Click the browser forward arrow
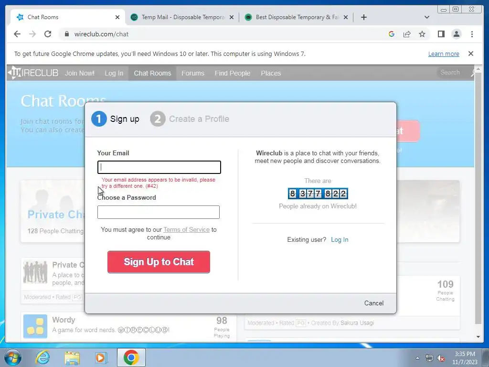This screenshot has height=367, width=489. click(32, 34)
